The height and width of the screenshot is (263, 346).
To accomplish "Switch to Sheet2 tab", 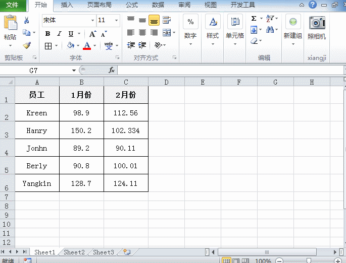I will [x=74, y=252].
